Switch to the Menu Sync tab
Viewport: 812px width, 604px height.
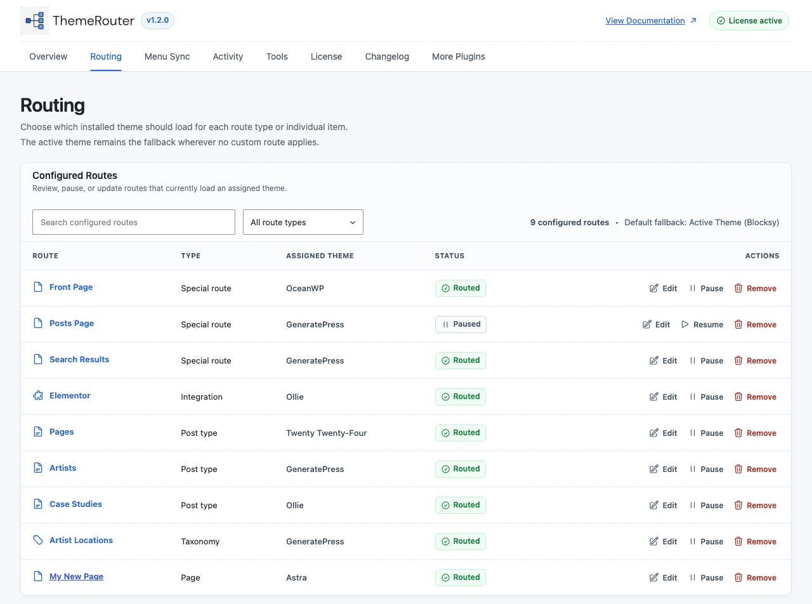pyautogui.click(x=167, y=56)
